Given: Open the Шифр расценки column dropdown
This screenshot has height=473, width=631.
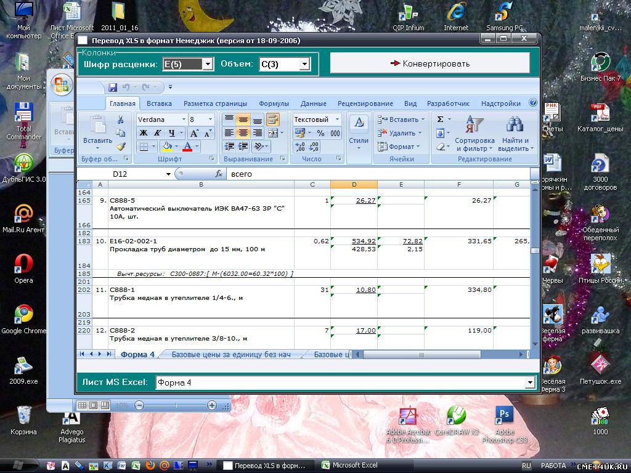Looking at the screenshot, I should (208, 64).
